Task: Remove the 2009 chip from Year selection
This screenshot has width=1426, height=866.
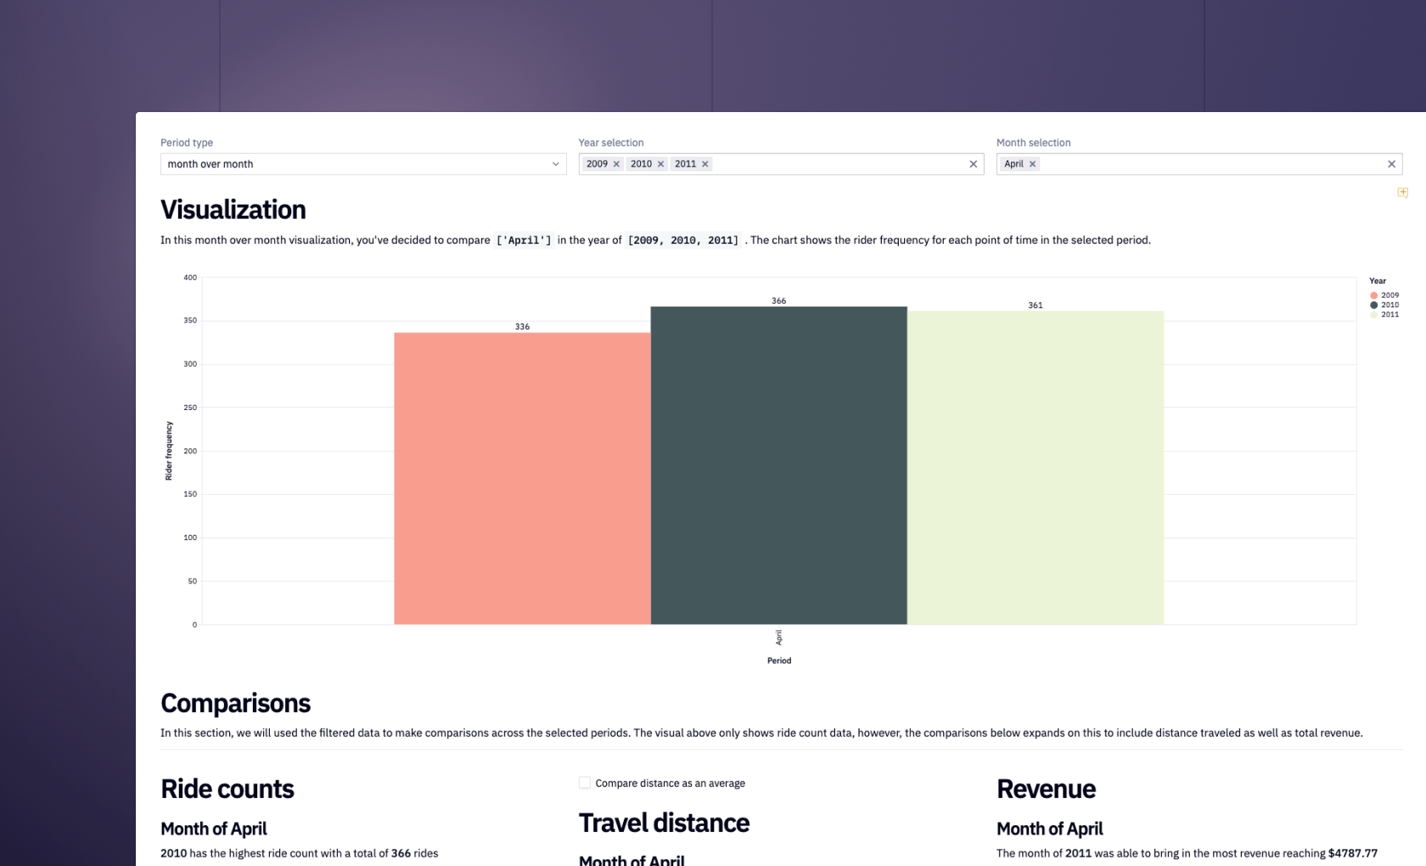Action: [615, 164]
